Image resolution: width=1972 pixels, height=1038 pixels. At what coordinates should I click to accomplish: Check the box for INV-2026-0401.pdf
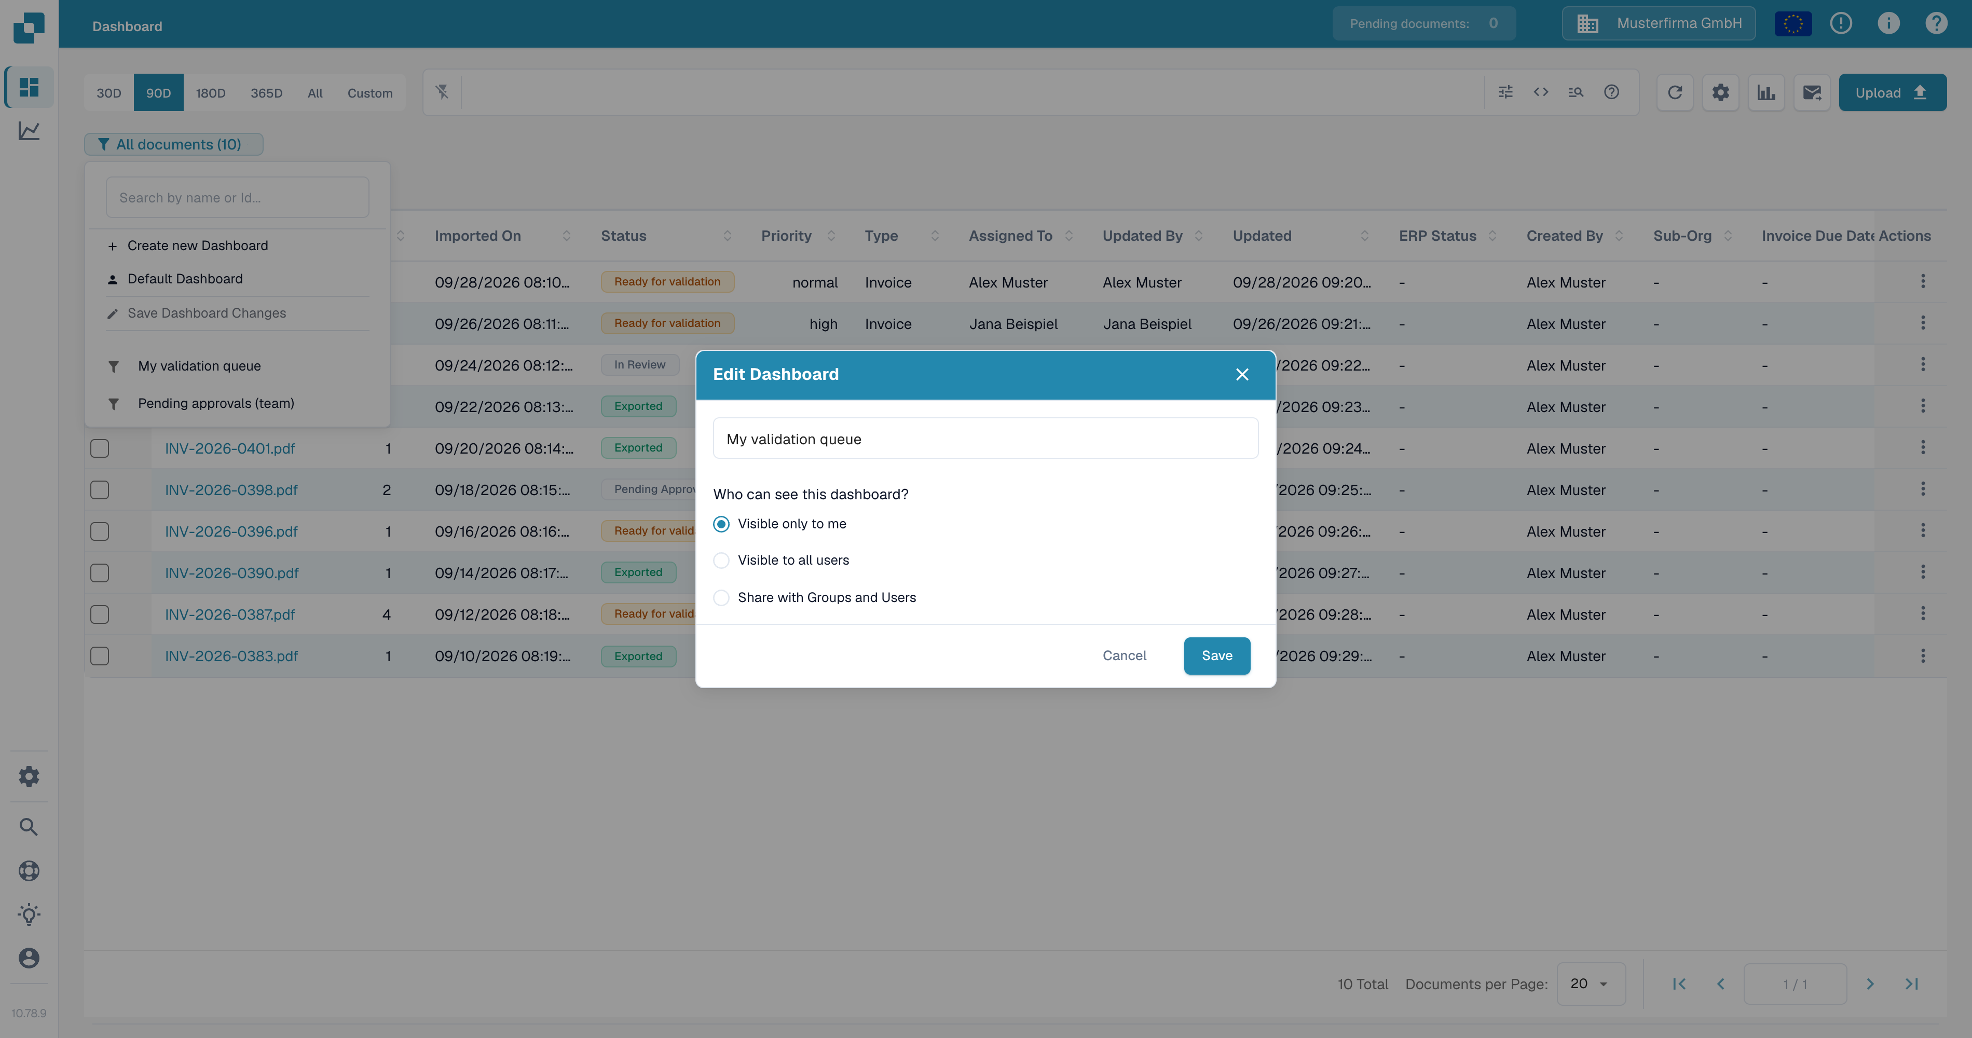(x=100, y=448)
